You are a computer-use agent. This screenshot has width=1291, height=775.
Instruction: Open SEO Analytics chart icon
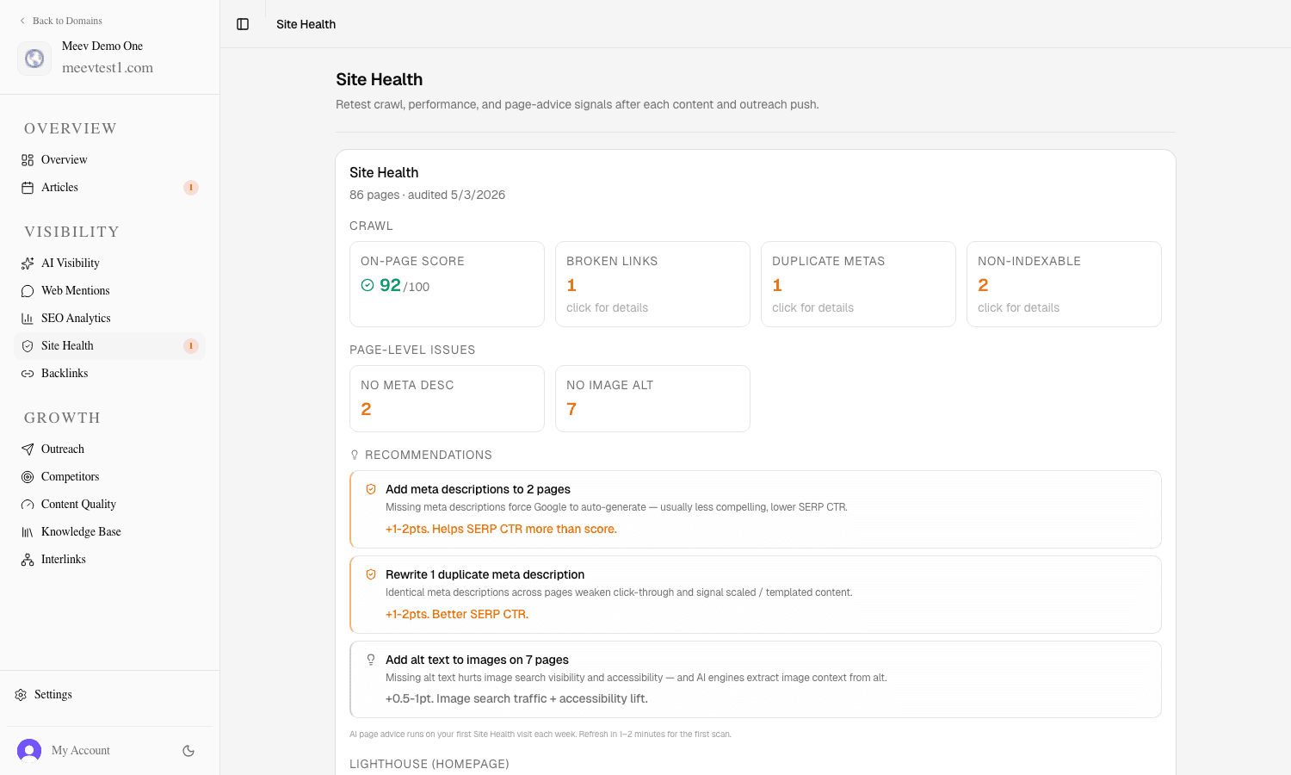pyautogui.click(x=28, y=319)
